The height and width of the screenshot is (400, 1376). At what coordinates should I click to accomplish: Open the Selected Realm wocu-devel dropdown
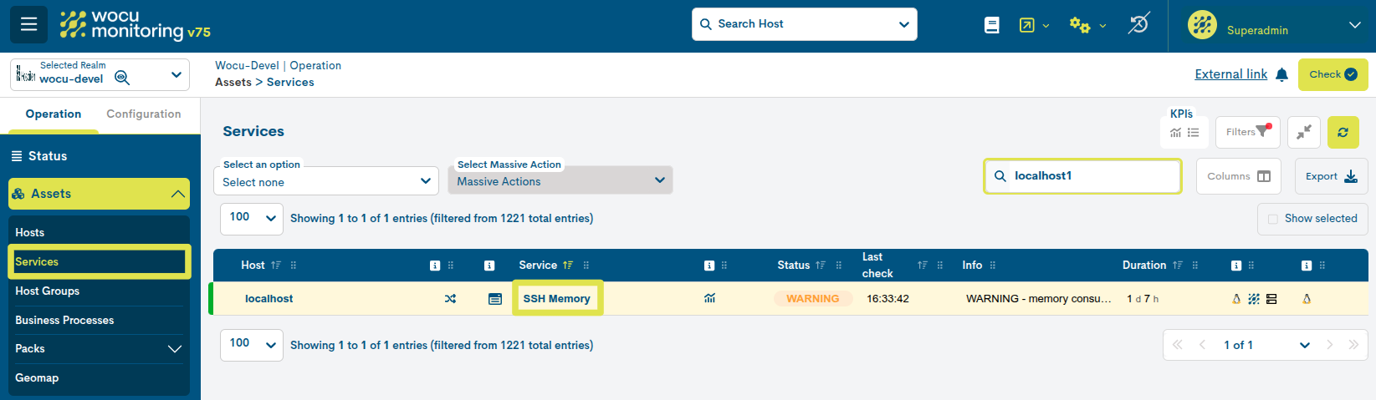pos(100,74)
